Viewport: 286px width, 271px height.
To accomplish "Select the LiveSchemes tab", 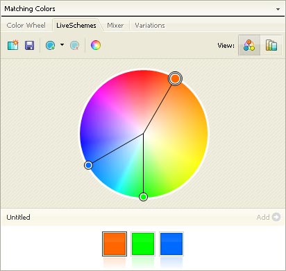I will click(x=76, y=25).
